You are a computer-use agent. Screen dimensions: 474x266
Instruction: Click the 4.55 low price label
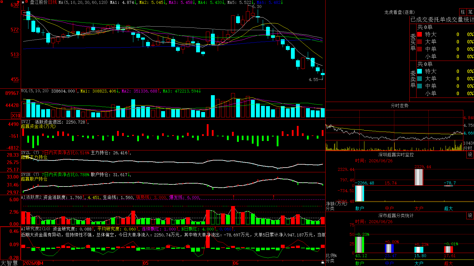coord(313,80)
